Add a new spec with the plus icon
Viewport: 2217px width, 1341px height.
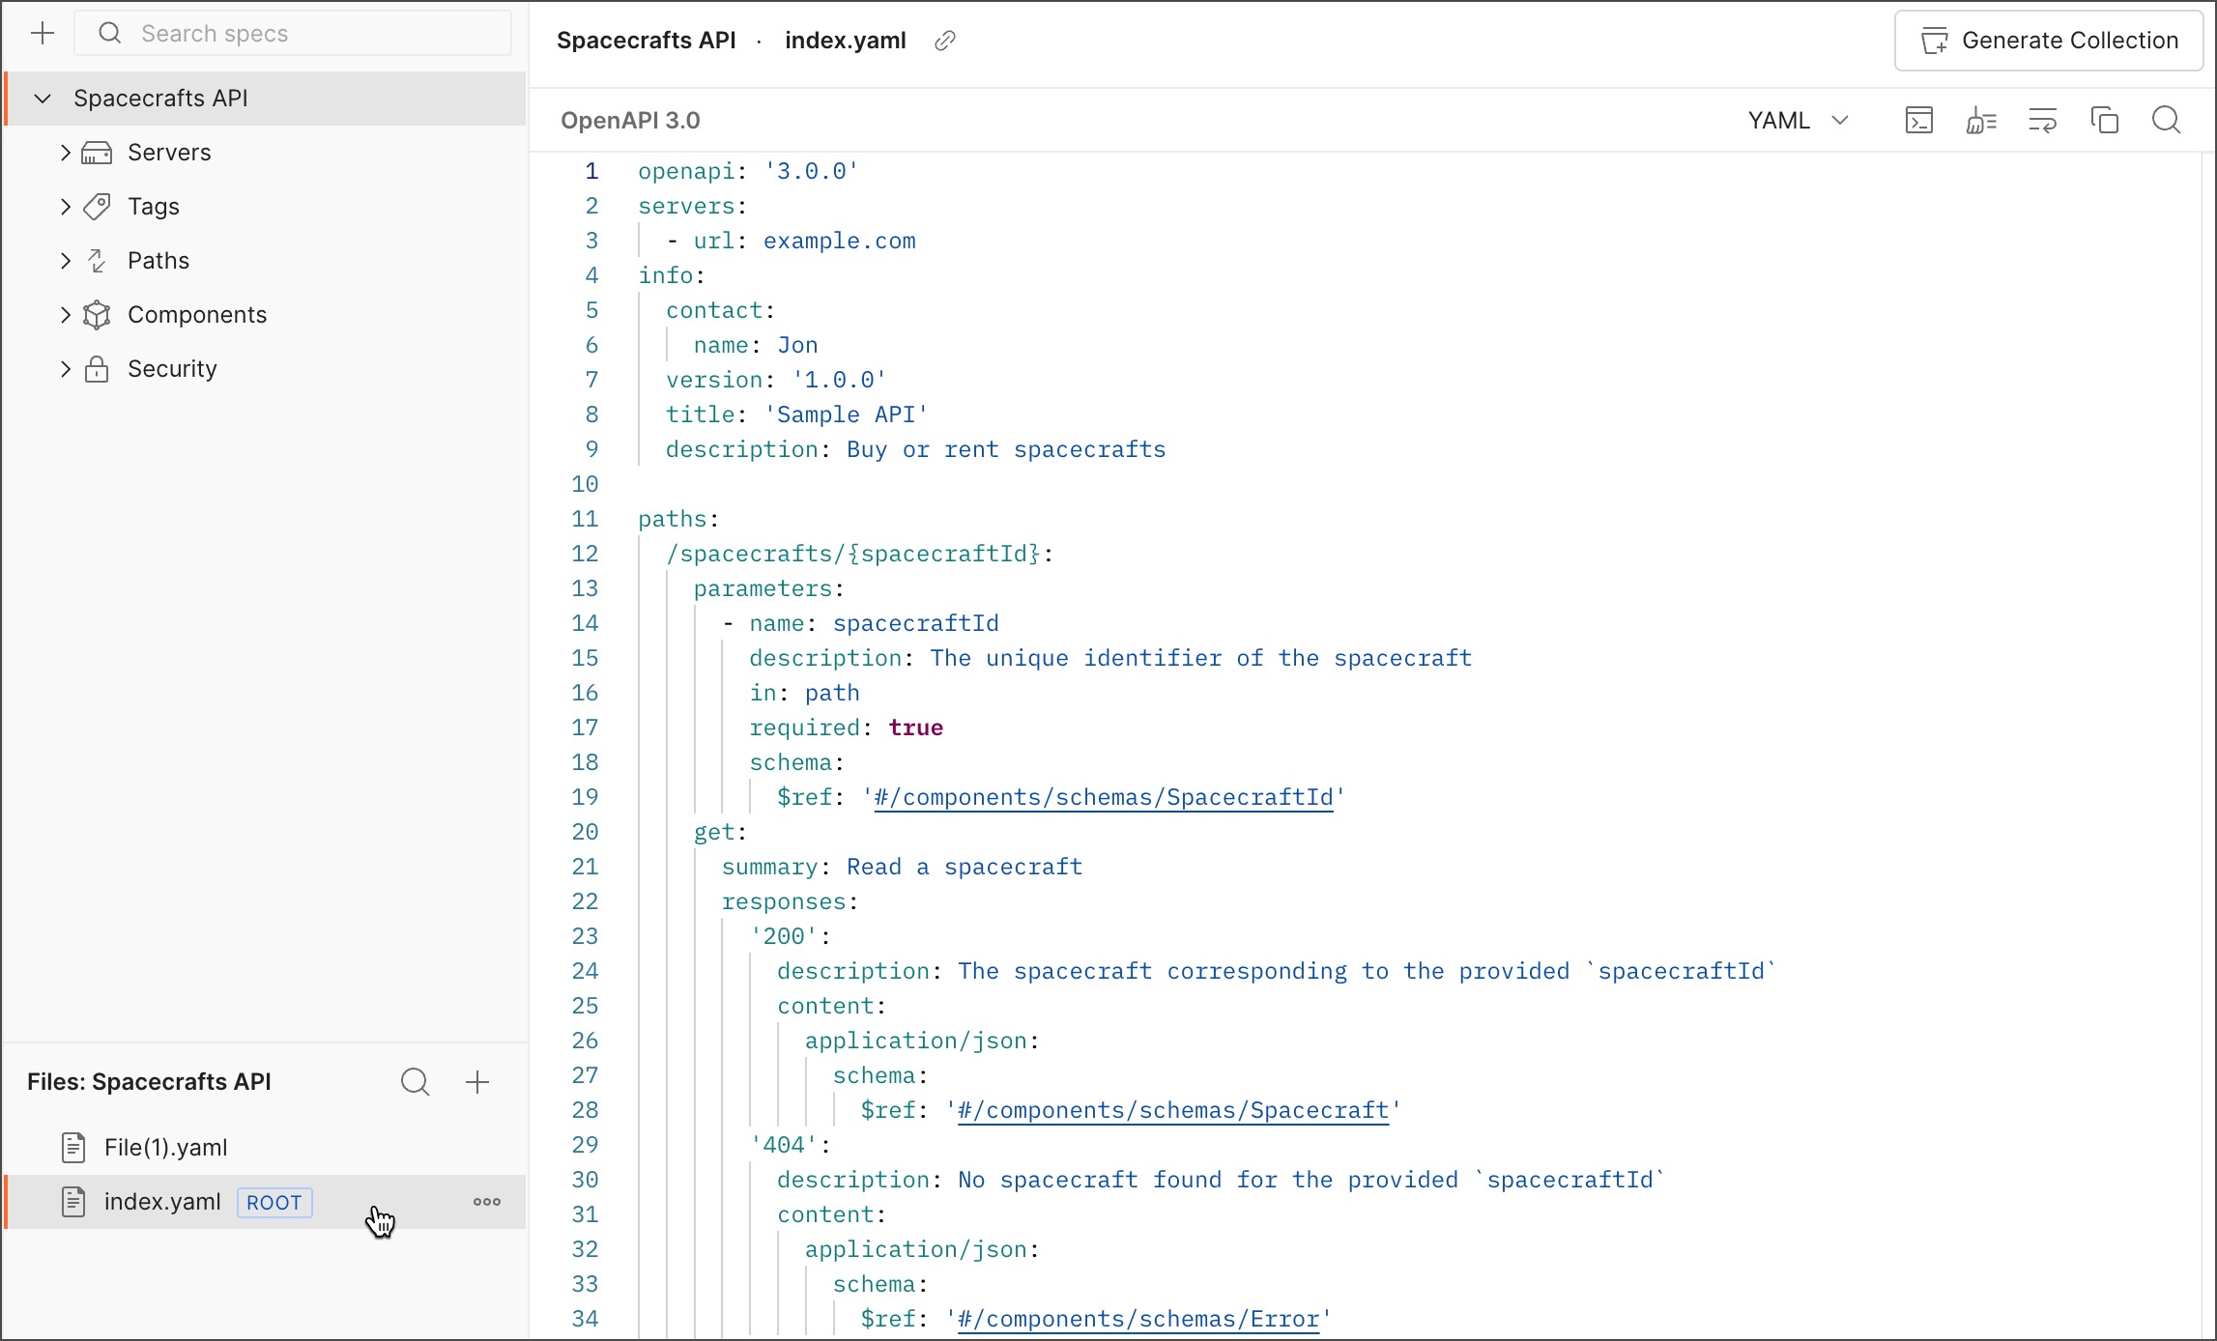43,33
